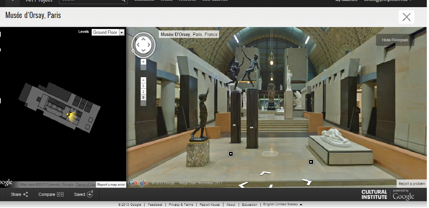Image resolution: width=429 pixels, height=208 pixels.
Task: Switch to floor level 5
Action: pyautogui.click(x=143, y=86)
